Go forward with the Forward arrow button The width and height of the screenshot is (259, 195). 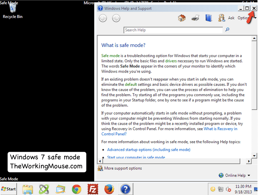[x=116, y=18]
